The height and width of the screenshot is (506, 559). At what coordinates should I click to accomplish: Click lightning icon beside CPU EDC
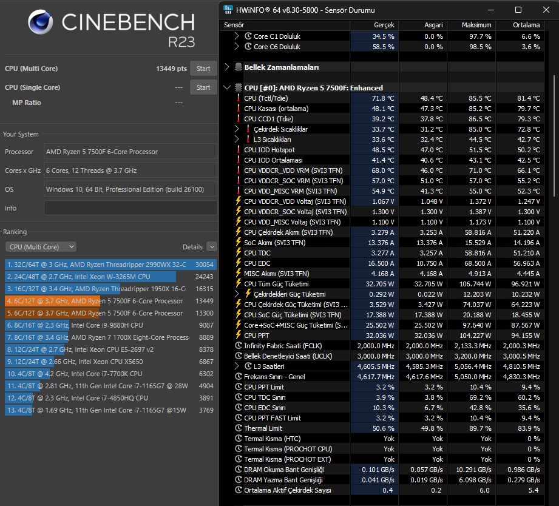coord(239,263)
